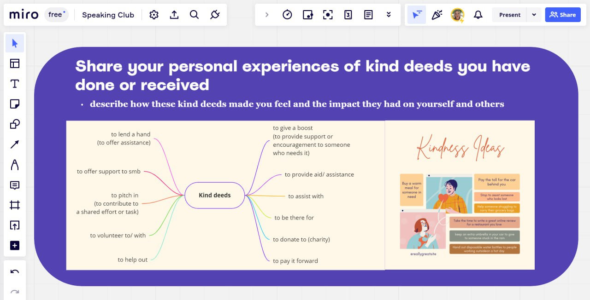Select the connection line arrow tool
The height and width of the screenshot is (300, 590).
click(15, 144)
